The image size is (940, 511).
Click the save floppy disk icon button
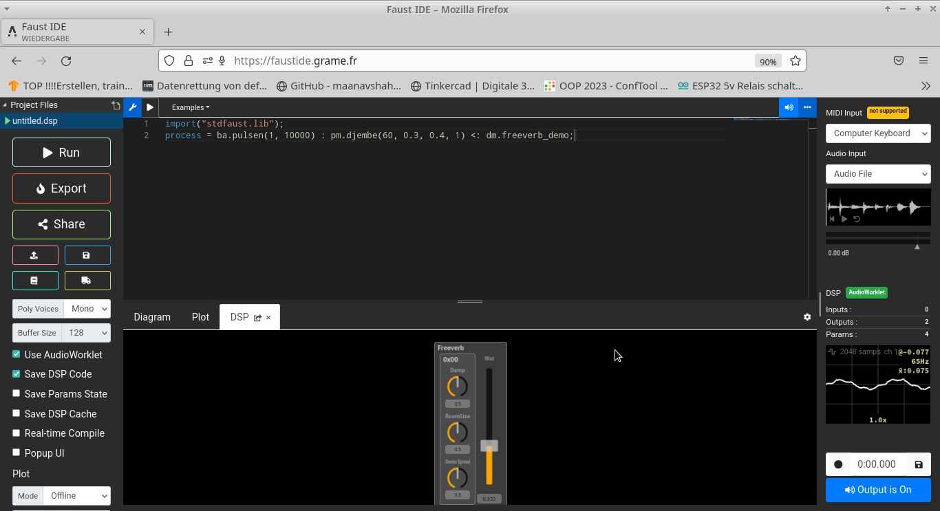click(x=87, y=255)
